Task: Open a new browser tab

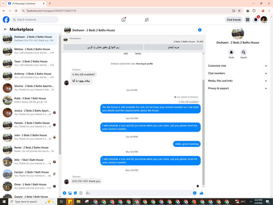Action: click(50, 3)
